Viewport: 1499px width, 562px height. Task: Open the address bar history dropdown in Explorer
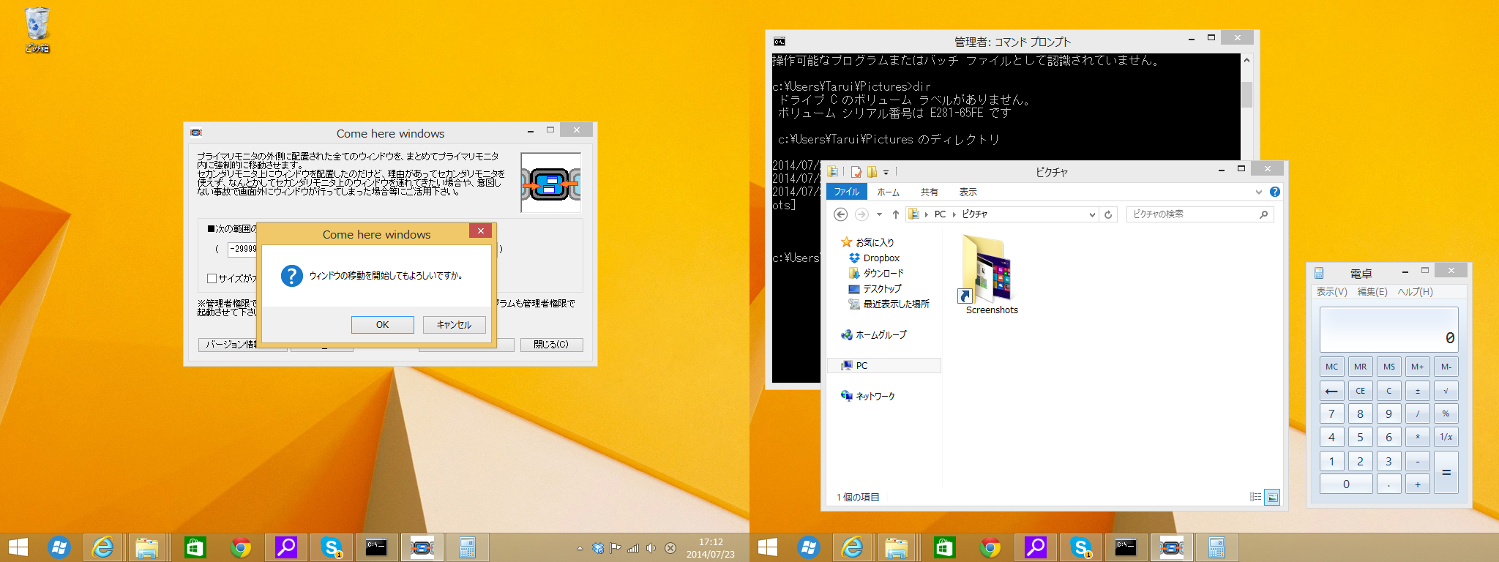(x=1092, y=214)
